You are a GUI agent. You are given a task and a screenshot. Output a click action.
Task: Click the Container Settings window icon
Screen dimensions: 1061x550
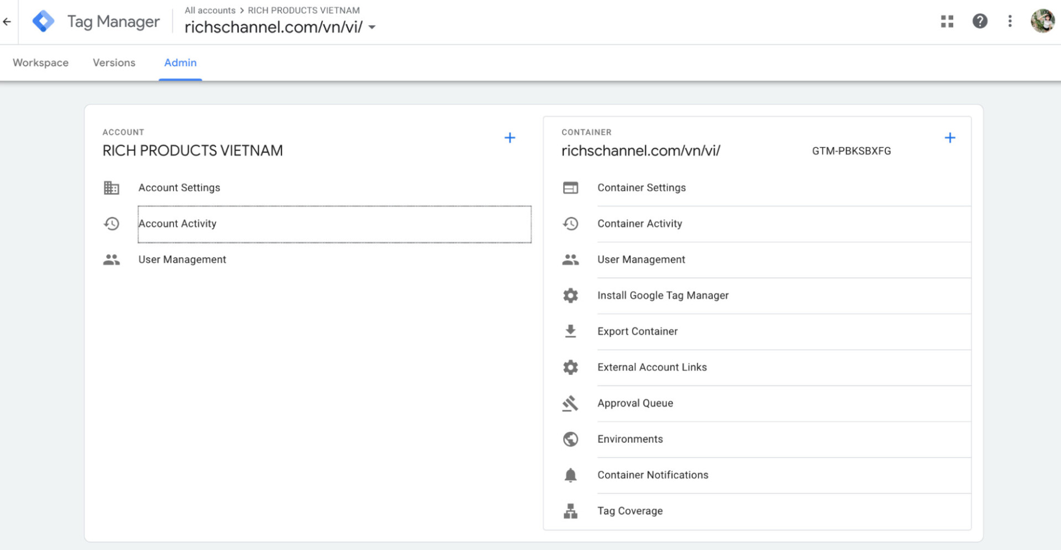pos(571,188)
